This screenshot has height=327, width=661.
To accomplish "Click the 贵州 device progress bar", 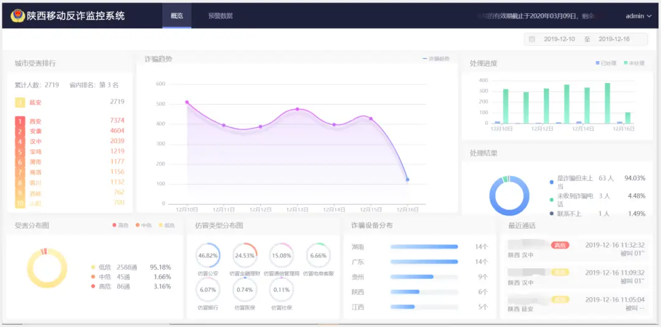I will [424, 277].
